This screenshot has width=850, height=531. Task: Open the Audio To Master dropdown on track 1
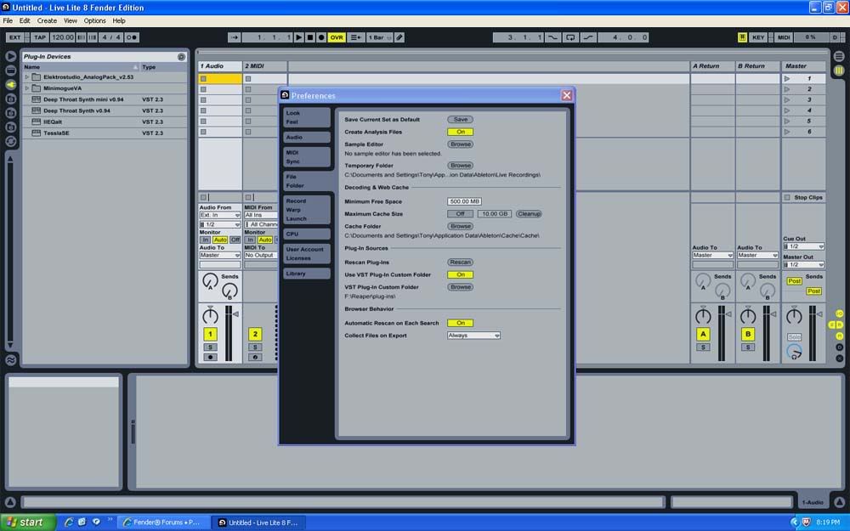220,255
